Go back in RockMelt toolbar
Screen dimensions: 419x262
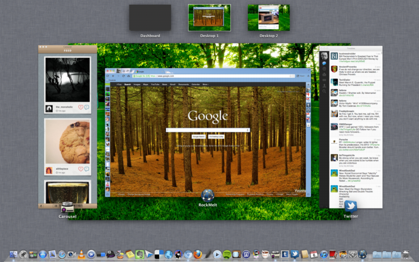(x=113, y=76)
